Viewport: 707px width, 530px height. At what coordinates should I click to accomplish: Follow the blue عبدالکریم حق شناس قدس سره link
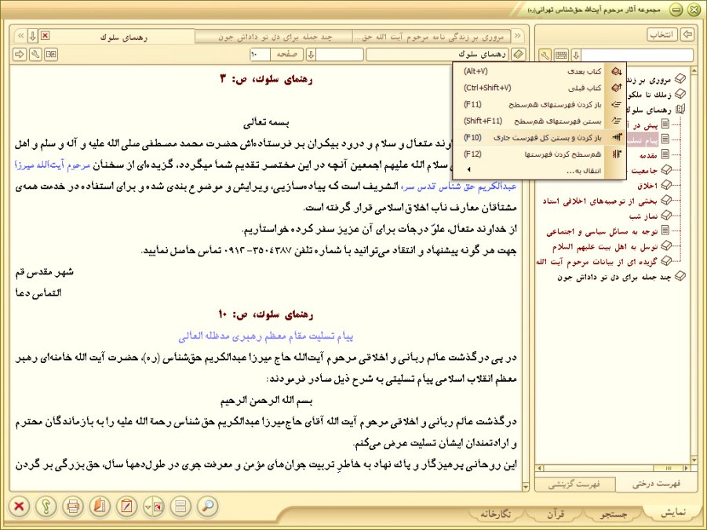pos(458,187)
